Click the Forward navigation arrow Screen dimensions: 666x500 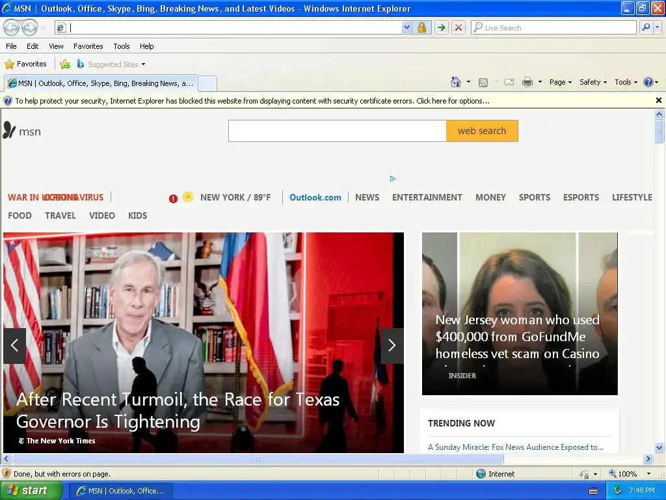(x=29, y=27)
